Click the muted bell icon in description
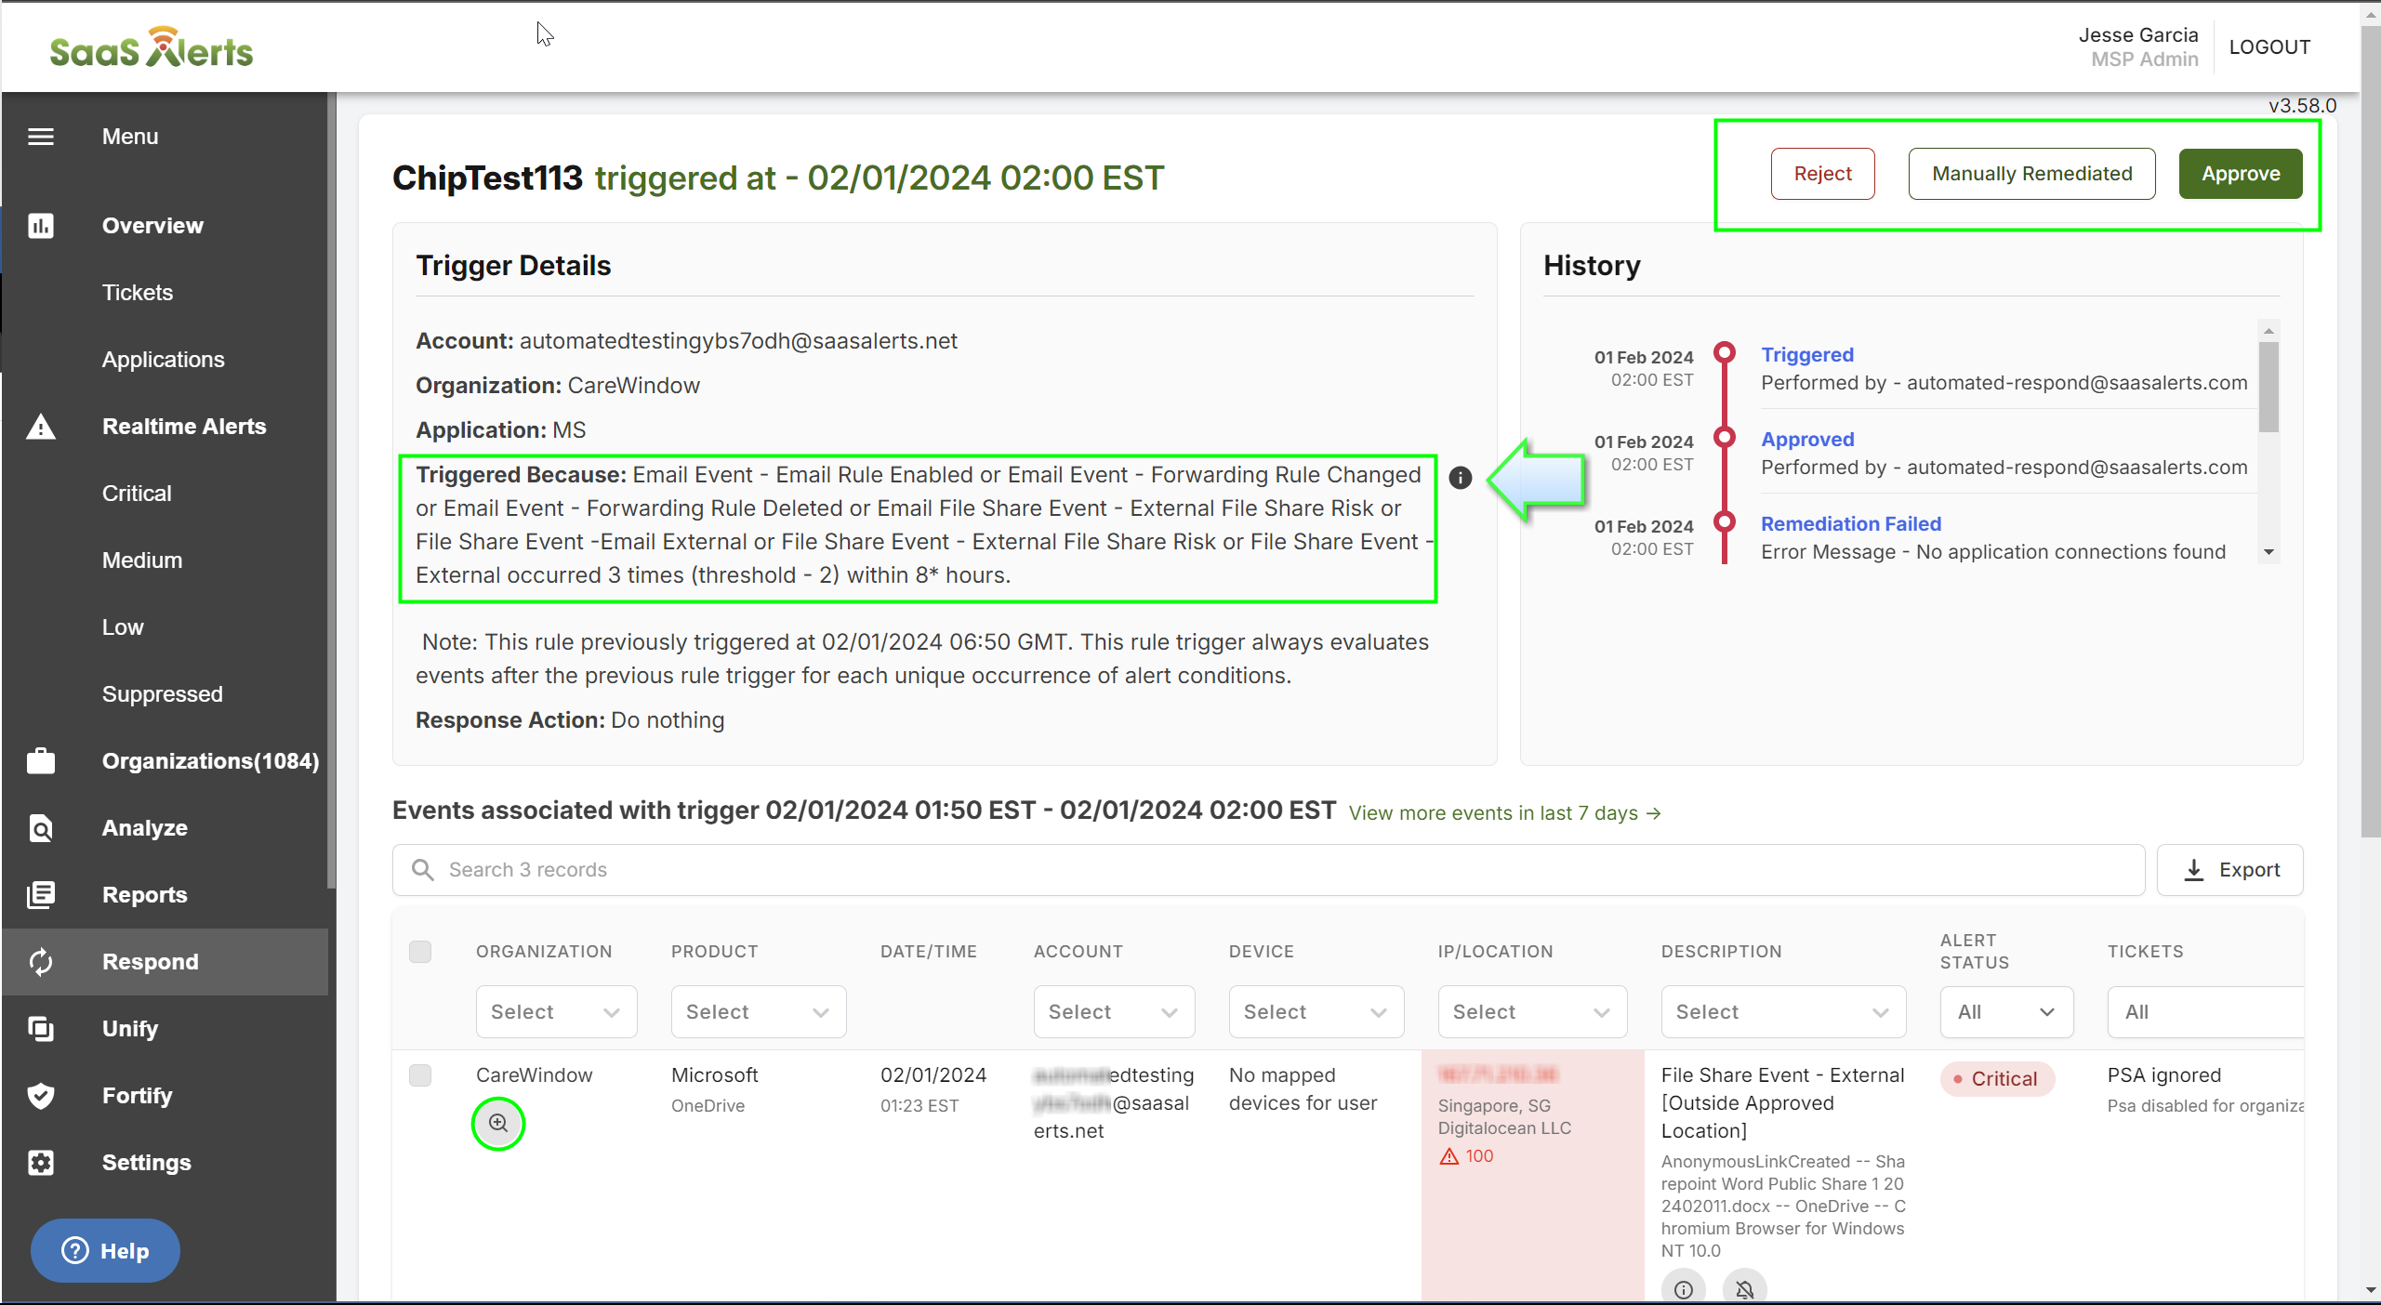 tap(1744, 1288)
